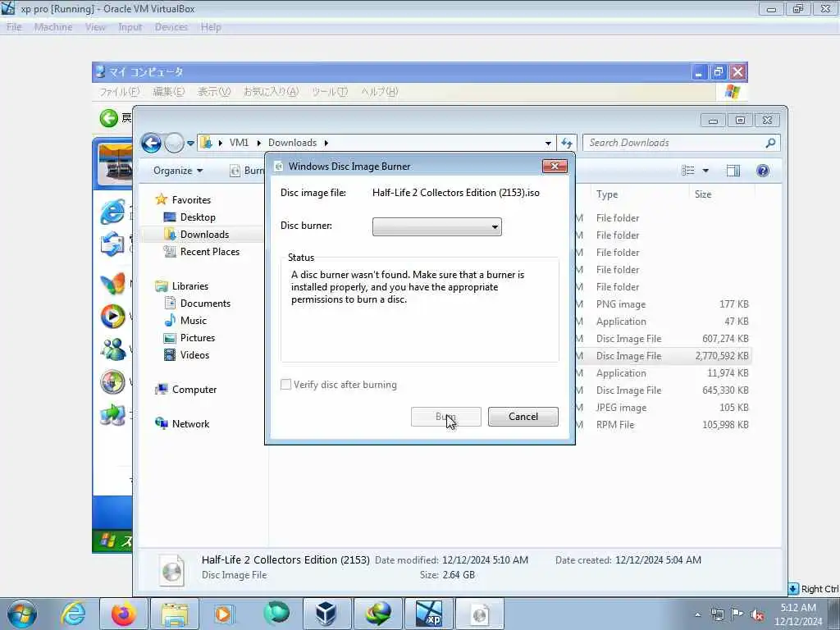This screenshot has width=840, height=630.
Task: Expand the VM1 breadcrumb arrow
Action: click(259, 143)
